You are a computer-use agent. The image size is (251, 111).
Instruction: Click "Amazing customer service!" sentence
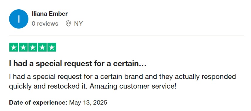[x=133, y=87]
